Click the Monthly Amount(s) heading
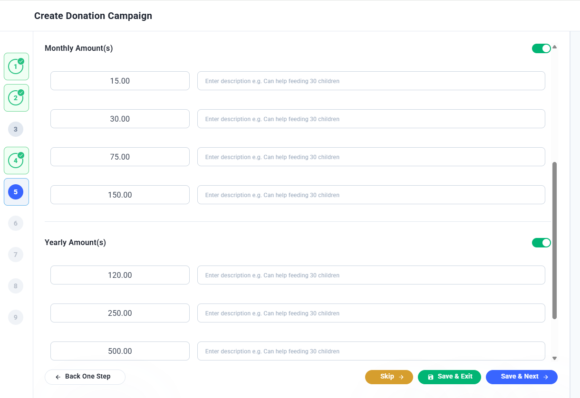Image resolution: width=580 pixels, height=398 pixels. (x=79, y=48)
